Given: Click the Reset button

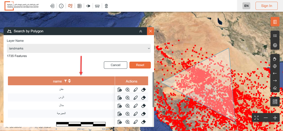Looking at the screenshot, I should [140, 65].
